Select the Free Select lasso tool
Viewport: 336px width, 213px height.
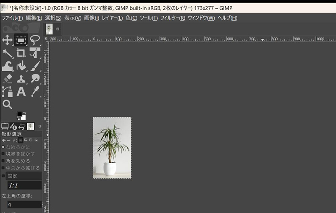[35, 40]
